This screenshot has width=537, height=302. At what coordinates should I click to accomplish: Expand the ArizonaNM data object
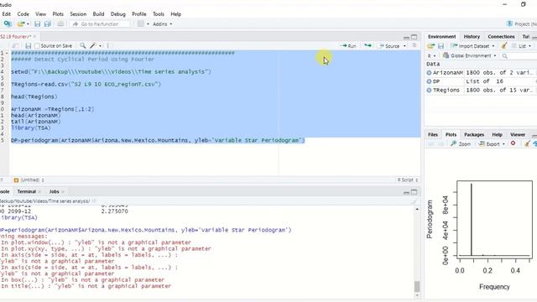tap(429, 73)
